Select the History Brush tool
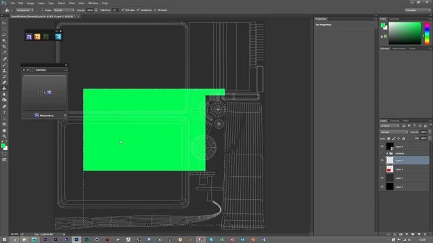 pyautogui.click(x=4, y=76)
